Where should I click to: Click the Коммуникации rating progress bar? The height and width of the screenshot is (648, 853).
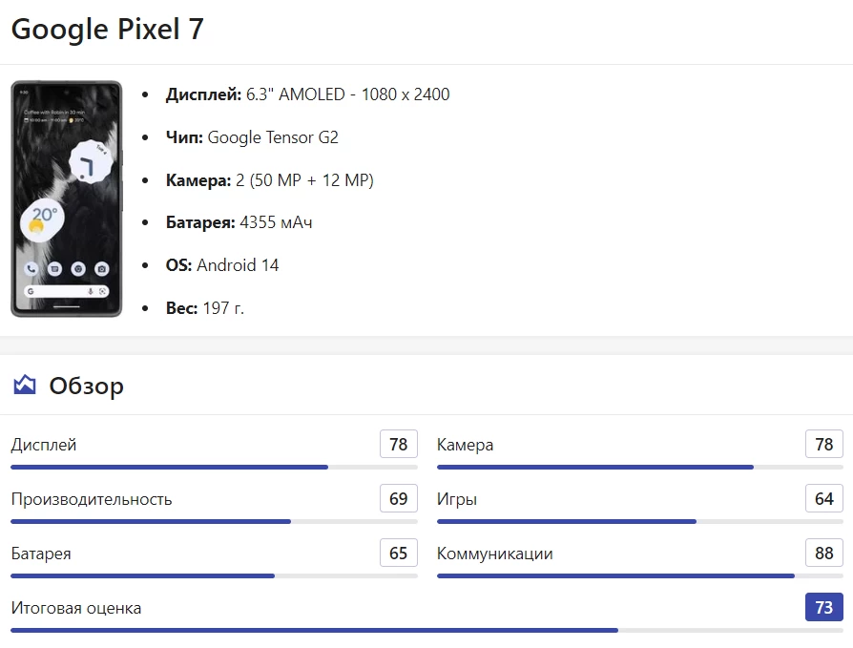[639, 576]
